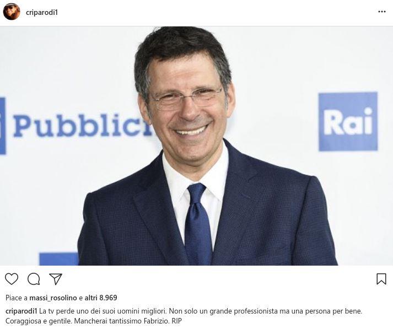The height and width of the screenshot is (329, 393).
Task: Click the criparodi1 username in the header
Action: point(42,12)
